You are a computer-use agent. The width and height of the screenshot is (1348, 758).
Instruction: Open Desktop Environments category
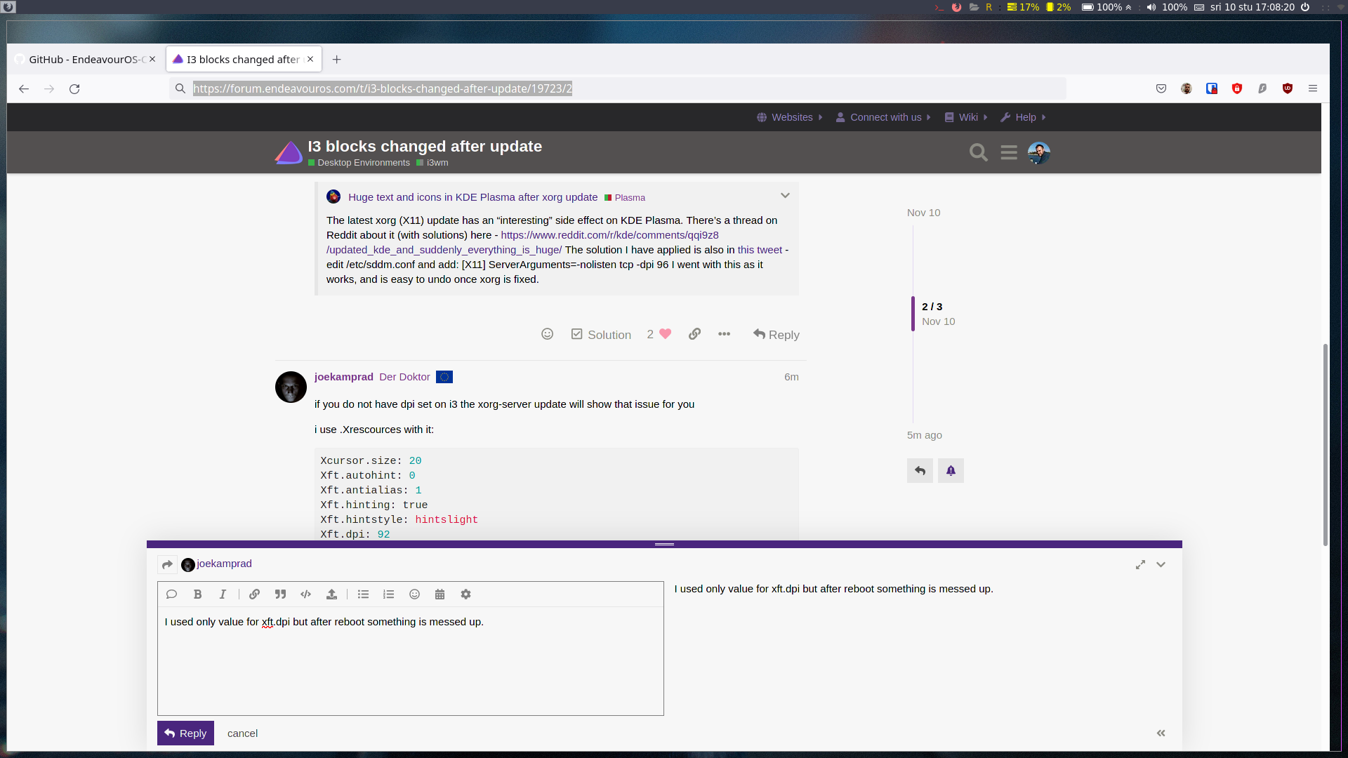[359, 163]
